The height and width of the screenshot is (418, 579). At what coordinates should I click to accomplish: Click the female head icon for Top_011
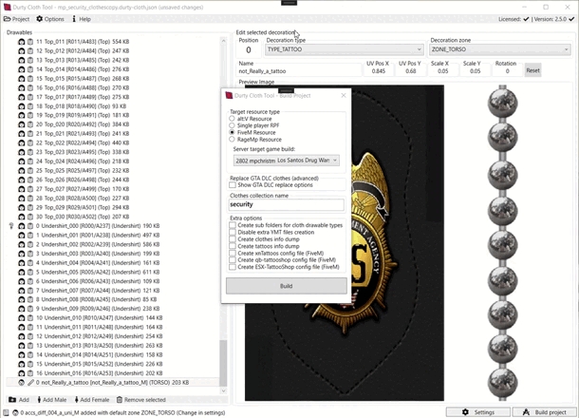click(22, 42)
